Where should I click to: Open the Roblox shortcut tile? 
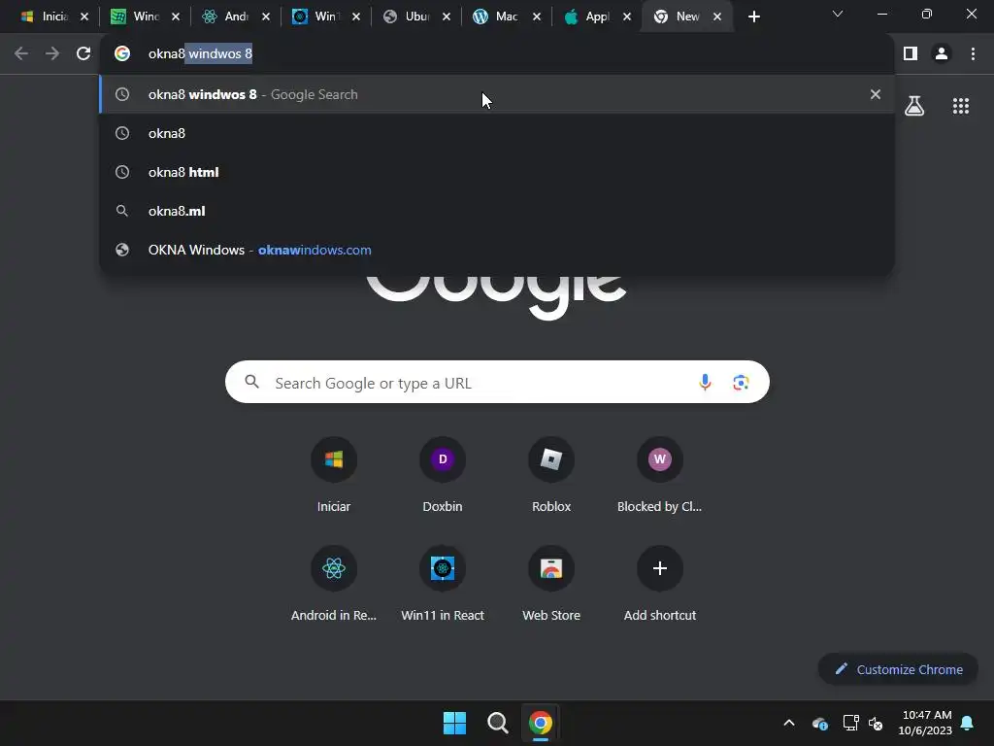(551, 474)
